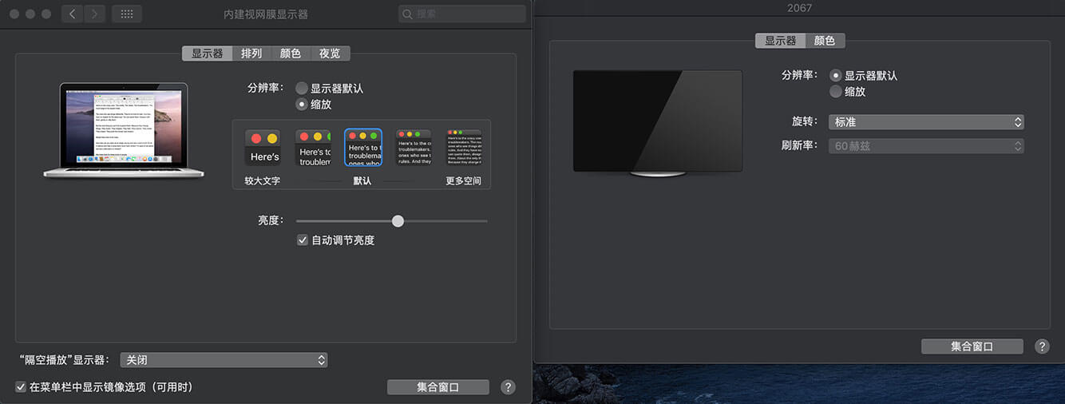The height and width of the screenshot is (404, 1065).
Task: Select the fourth scaling thumbnail beside 默认
Action: (x=414, y=148)
